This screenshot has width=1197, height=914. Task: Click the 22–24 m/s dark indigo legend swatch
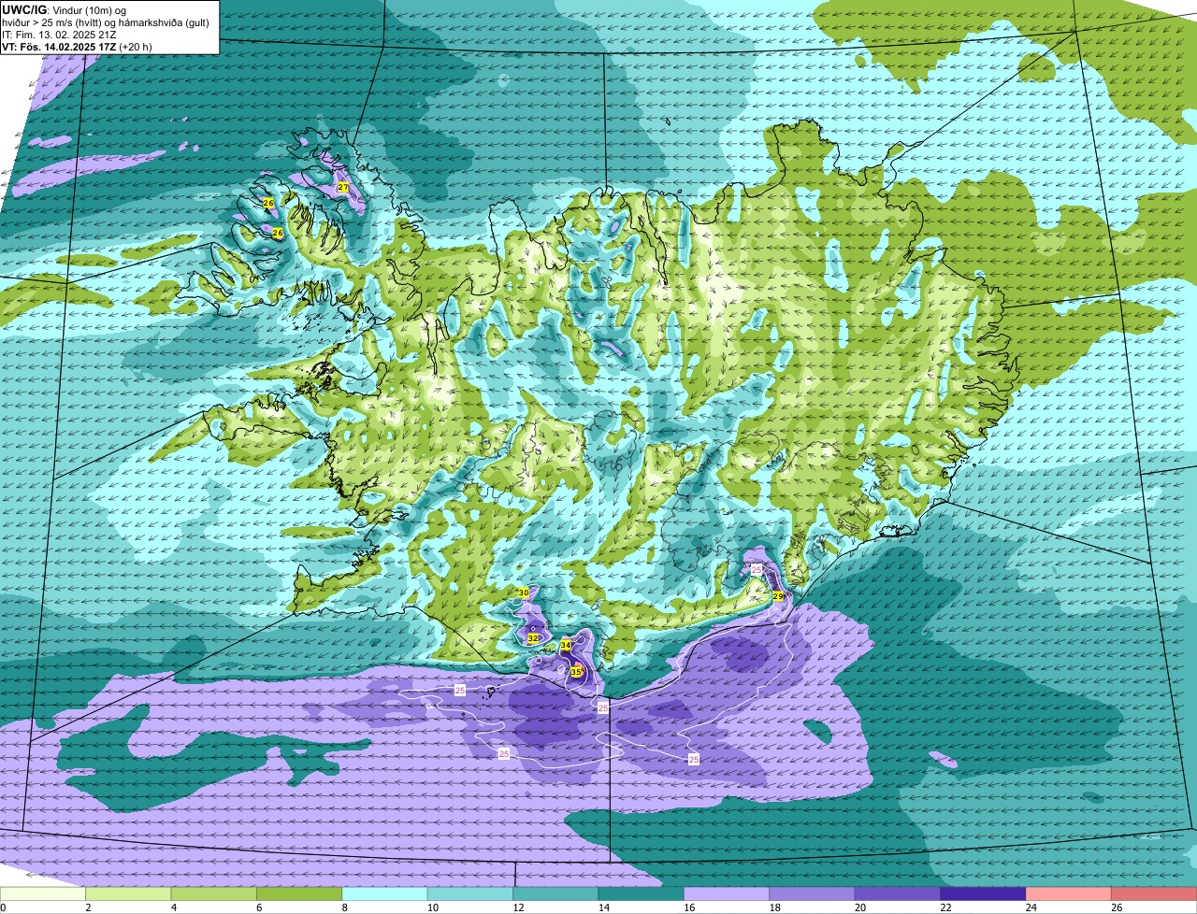click(x=984, y=893)
